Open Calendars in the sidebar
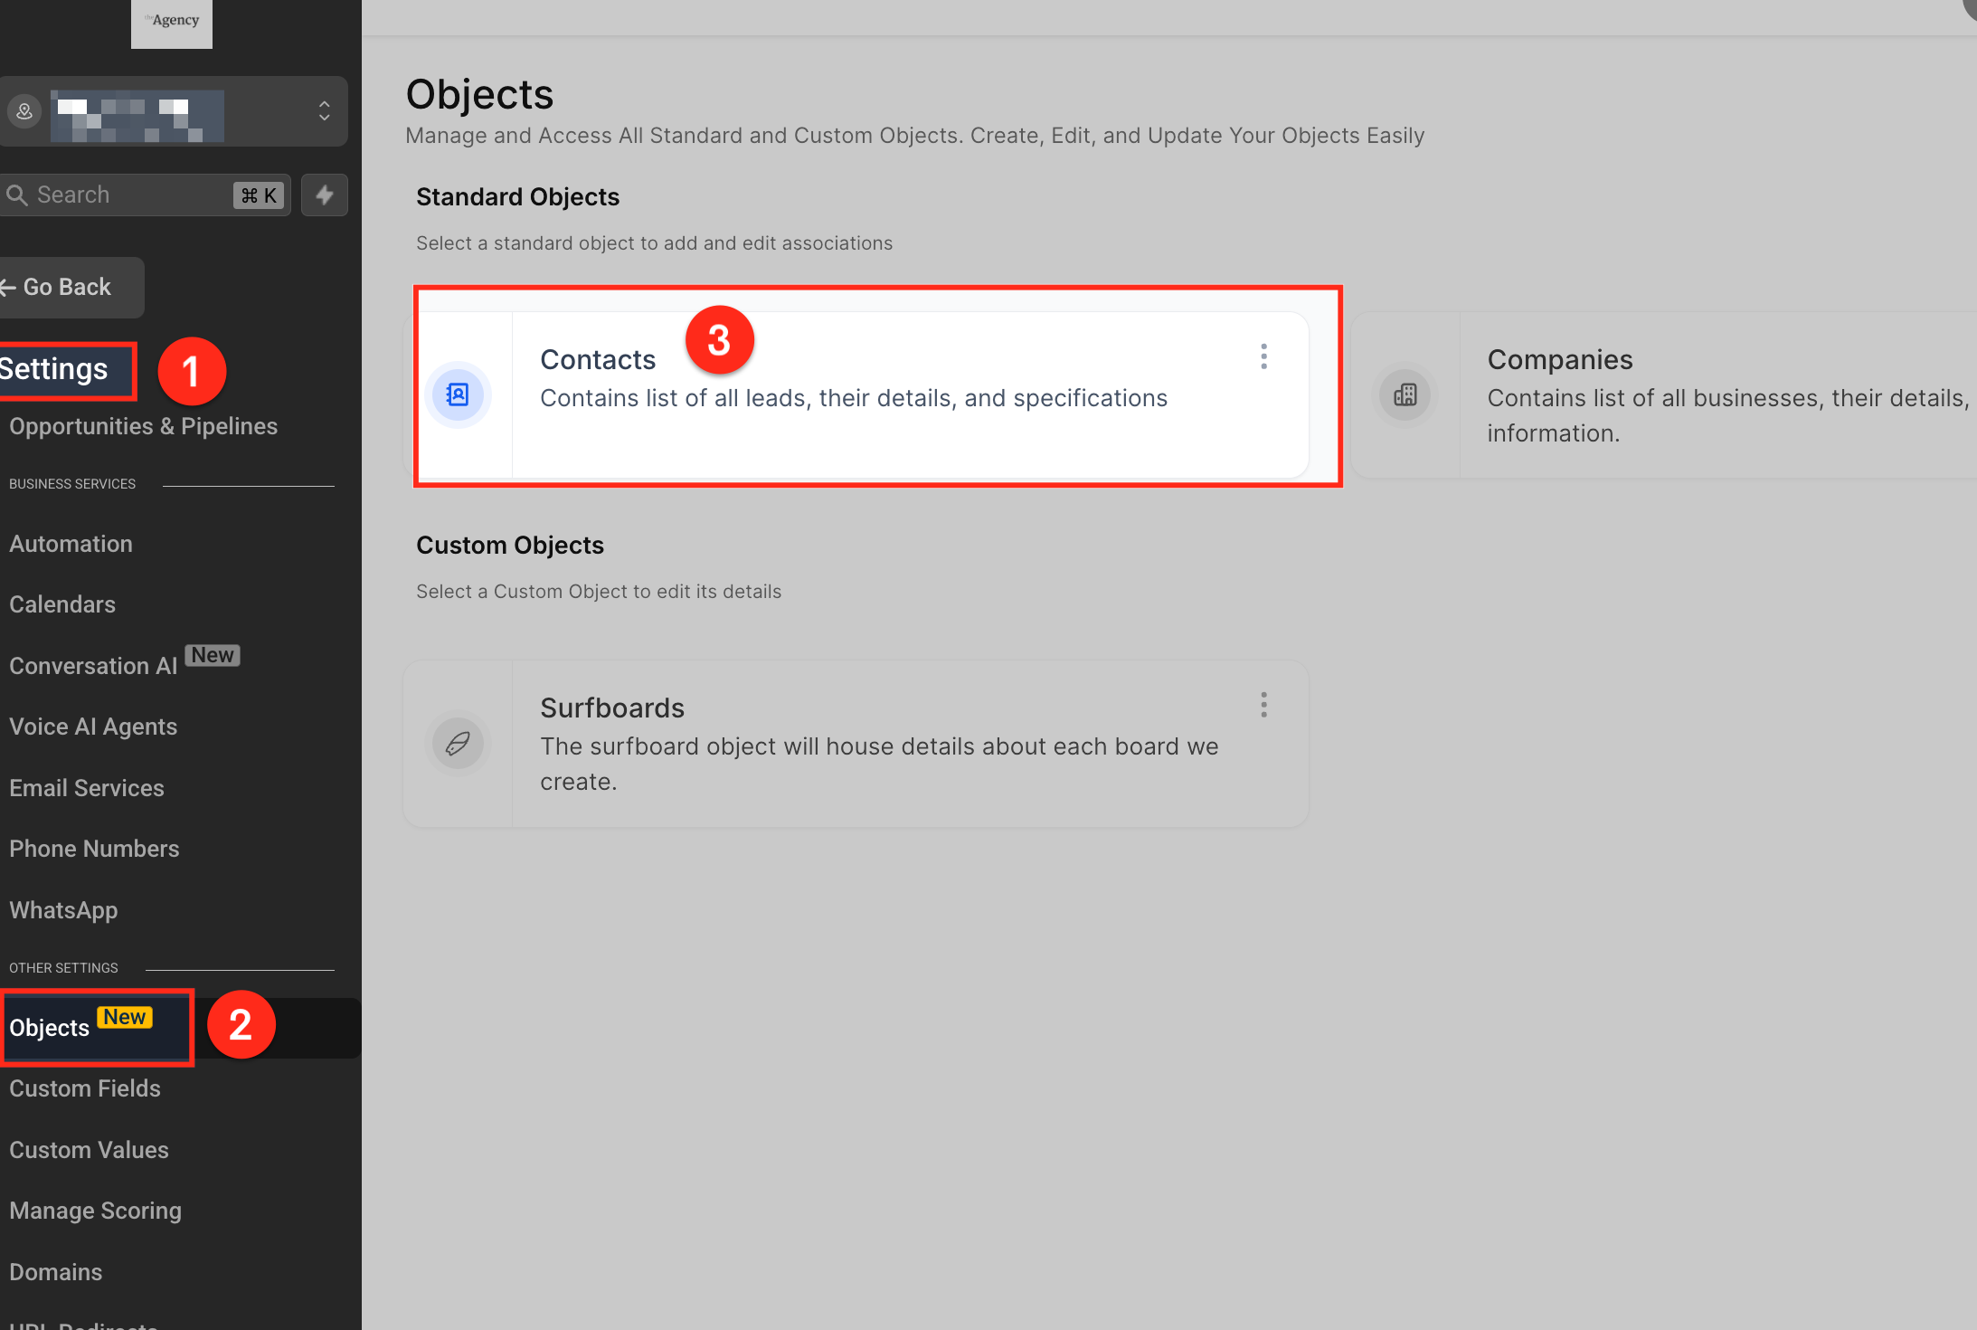This screenshot has width=1977, height=1330. (62, 604)
